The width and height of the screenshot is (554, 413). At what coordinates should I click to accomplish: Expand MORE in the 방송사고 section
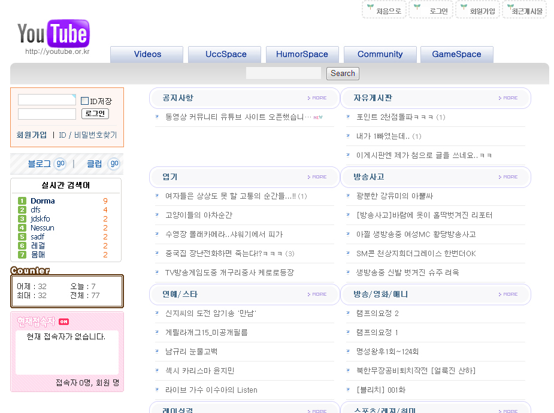pos(508,177)
